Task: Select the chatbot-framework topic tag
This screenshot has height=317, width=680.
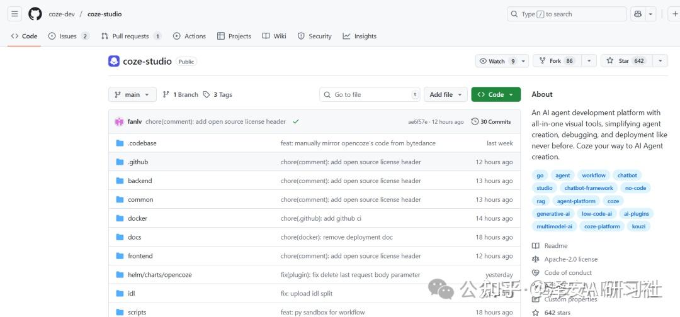Action: tap(589, 188)
